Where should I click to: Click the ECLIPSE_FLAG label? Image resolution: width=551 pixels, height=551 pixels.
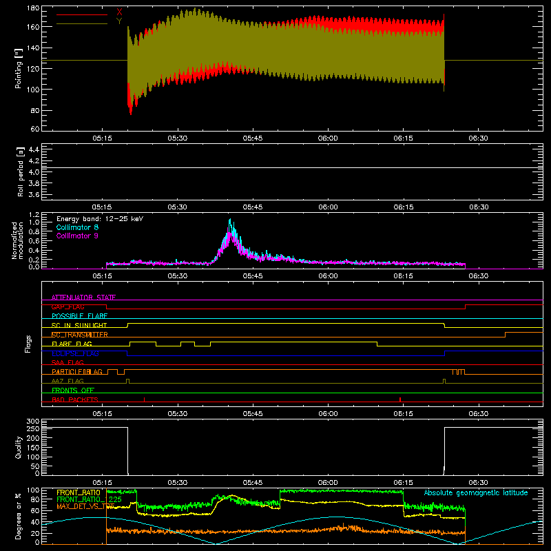[75, 353]
